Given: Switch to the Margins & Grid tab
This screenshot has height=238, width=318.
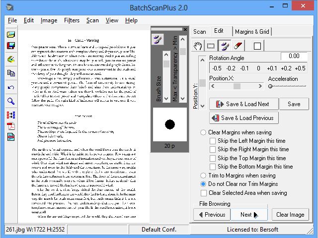Looking at the screenshot, I should 252,32.
